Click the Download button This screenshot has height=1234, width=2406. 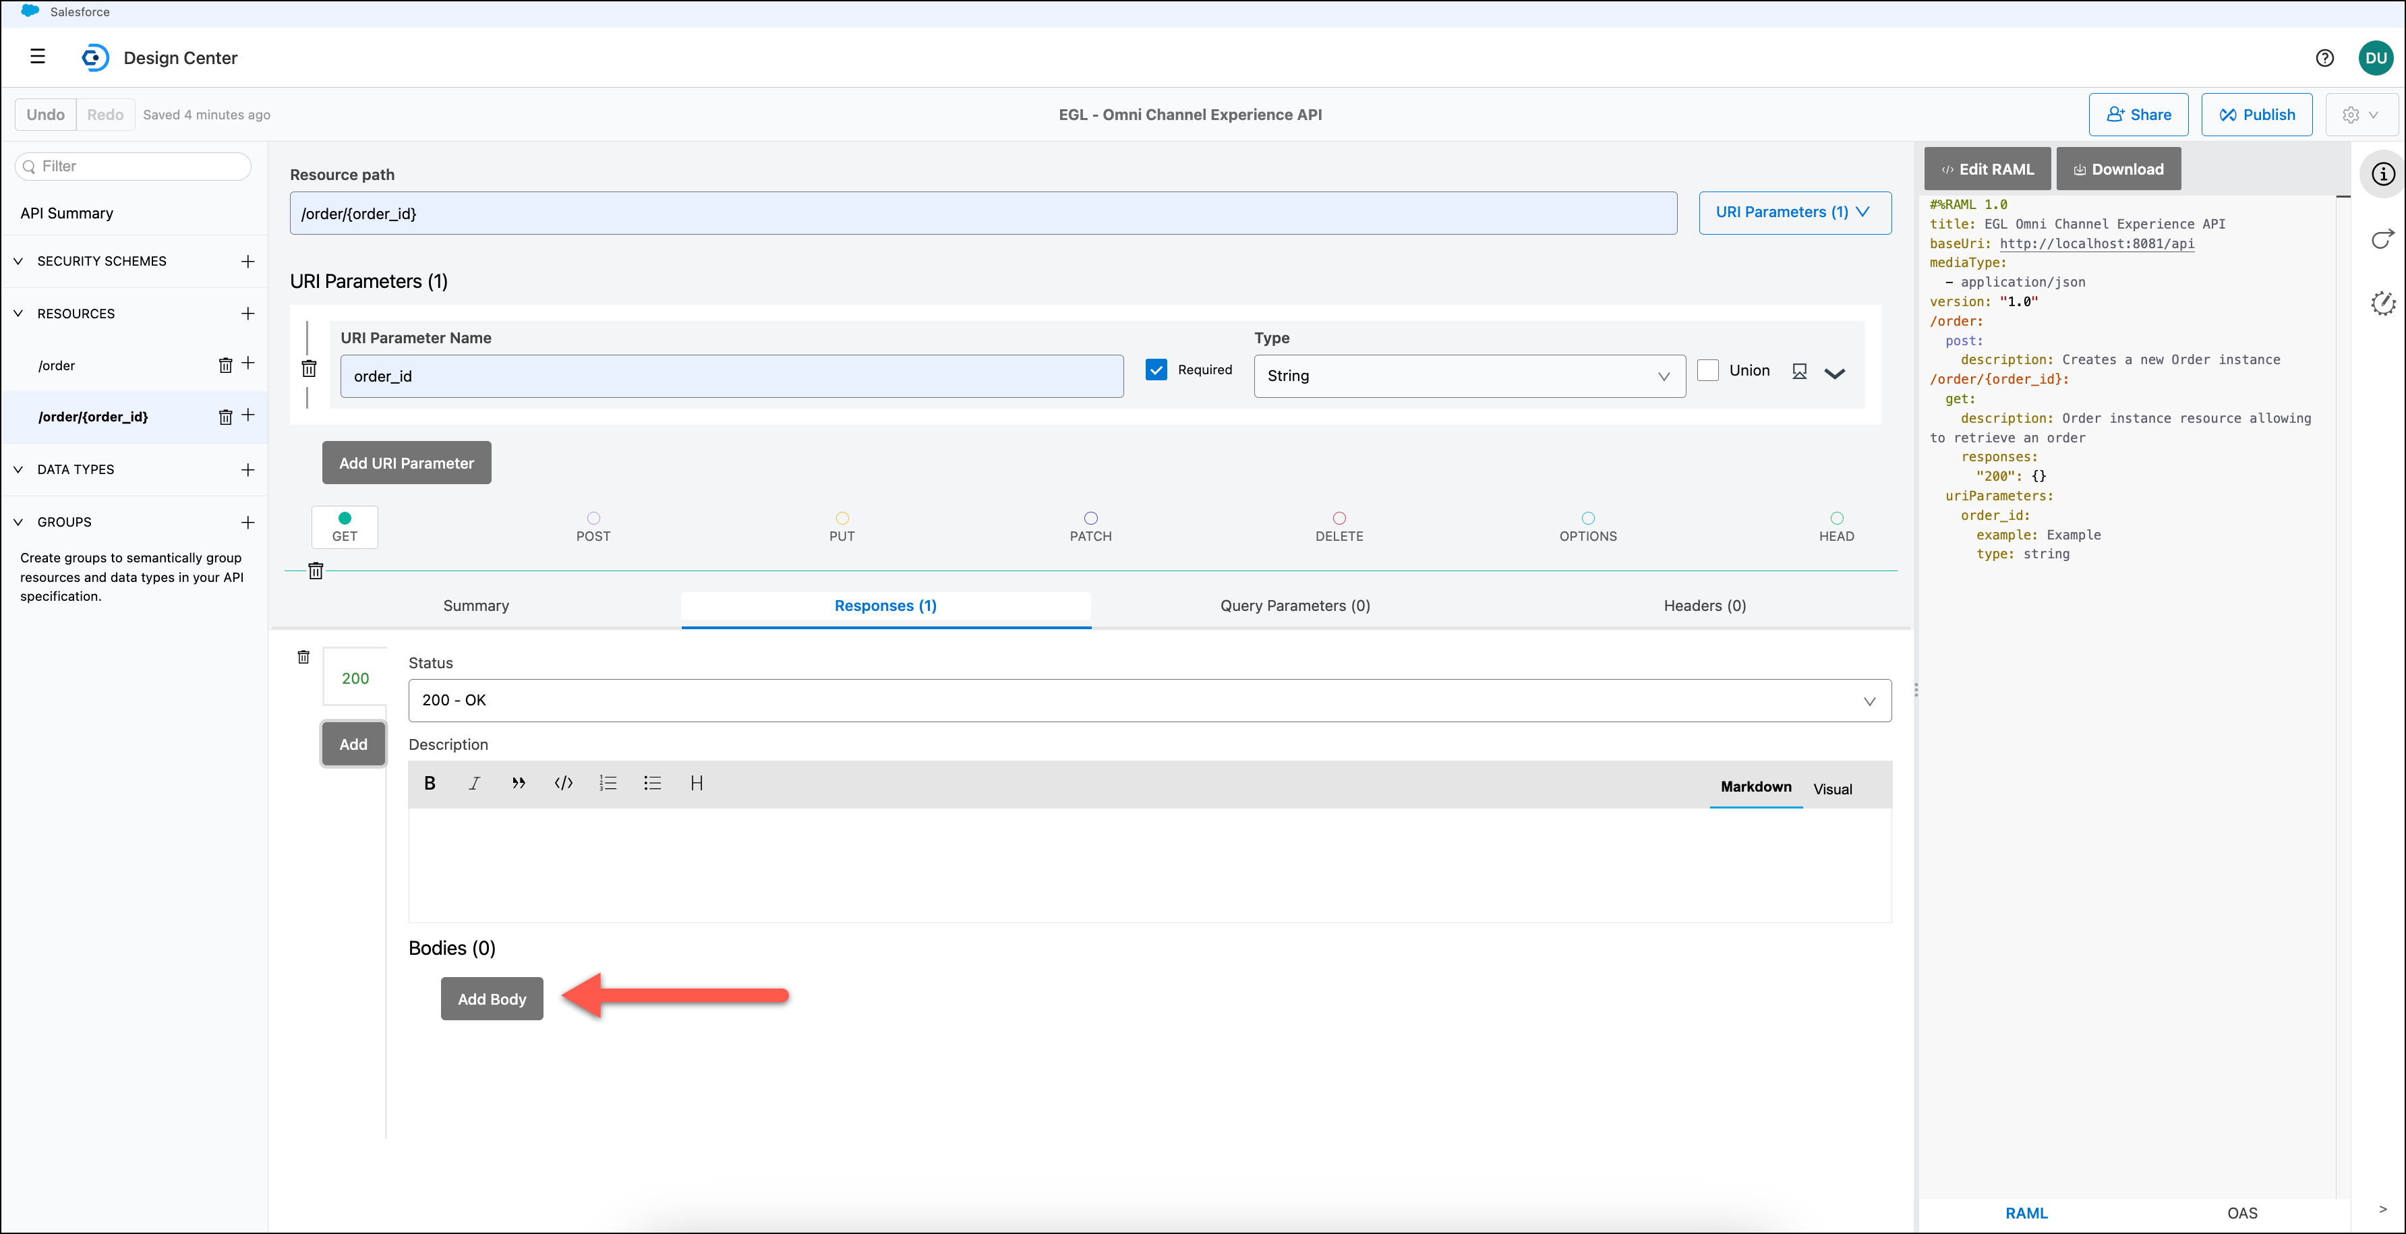(2121, 169)
